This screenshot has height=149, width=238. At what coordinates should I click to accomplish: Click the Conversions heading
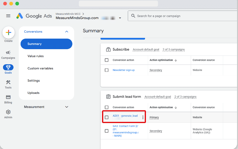pyautogui.click(x=33, y=32)
